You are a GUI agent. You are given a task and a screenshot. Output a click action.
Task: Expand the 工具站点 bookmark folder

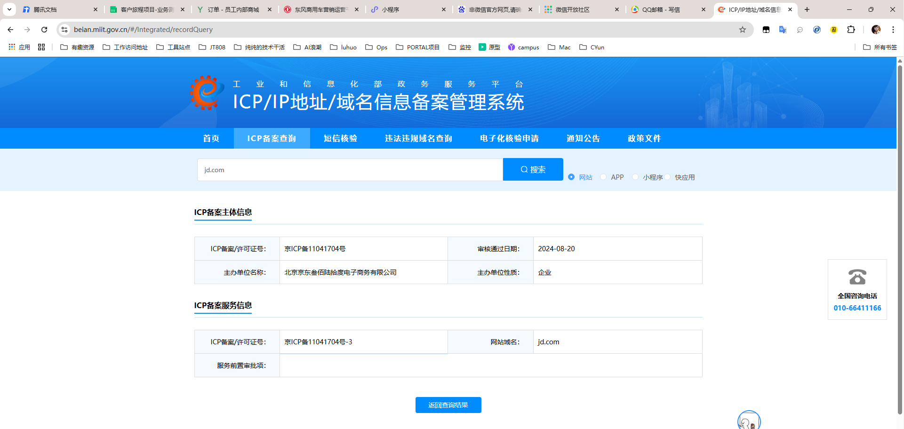(173, 47)
